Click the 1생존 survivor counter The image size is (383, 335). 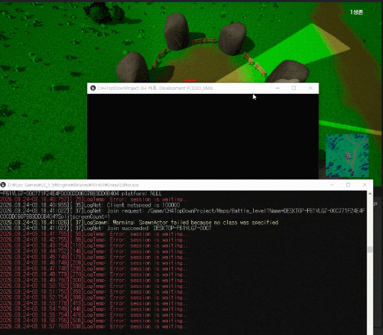coord(356,12)
